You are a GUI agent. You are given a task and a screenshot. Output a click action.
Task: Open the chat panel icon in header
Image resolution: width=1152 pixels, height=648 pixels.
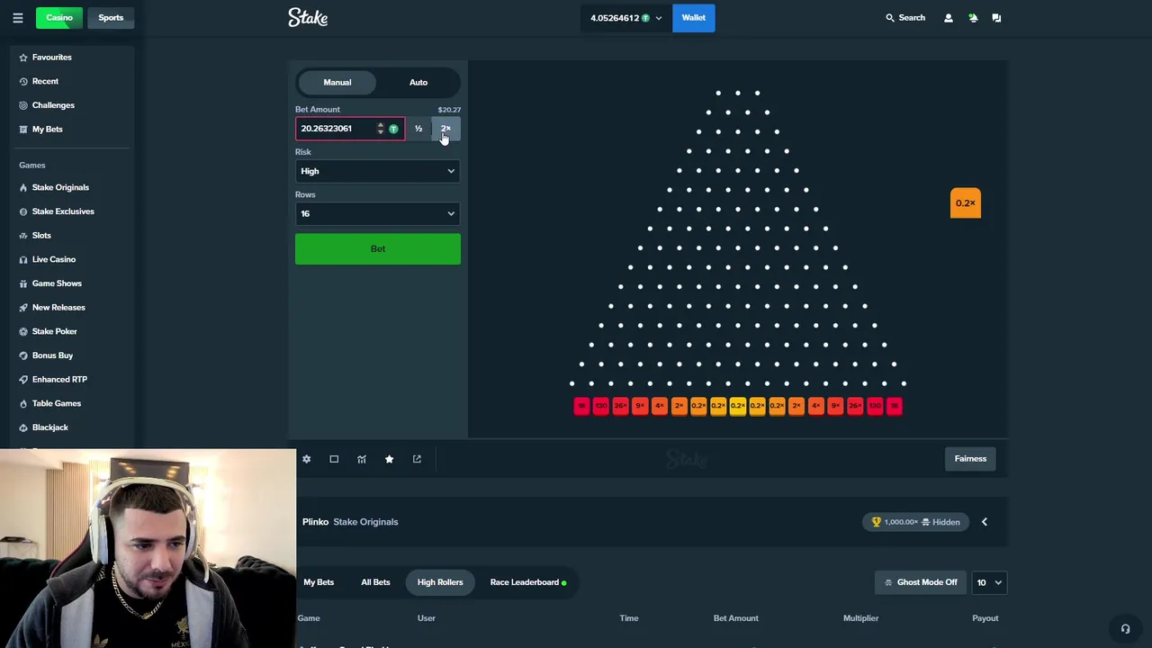[x=996, y=17]
